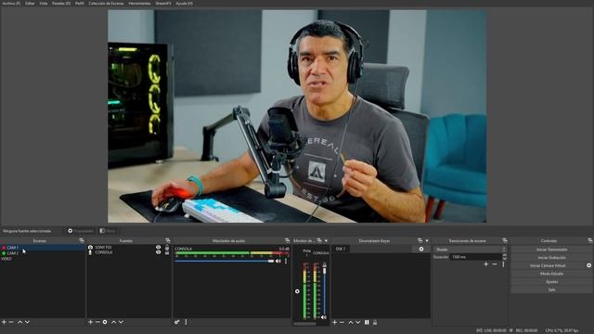Toggle lock on SONY FS5 source
This screenshot has width=594, height=334.
(x=167, y=247)
